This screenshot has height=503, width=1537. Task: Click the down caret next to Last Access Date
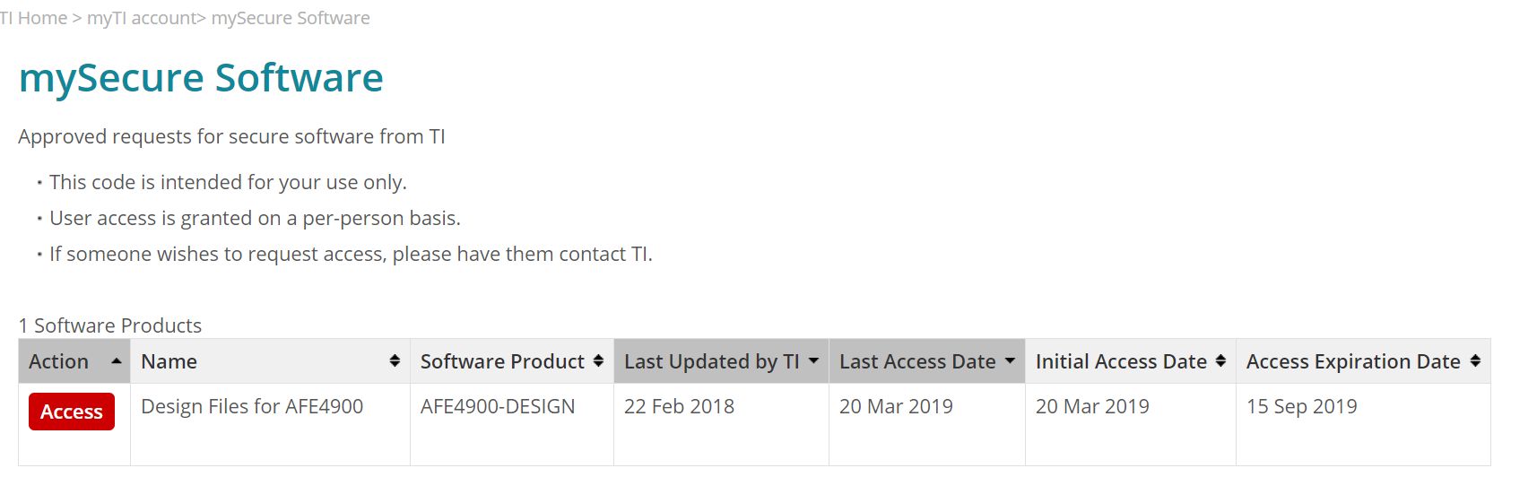pos(1010,361)
